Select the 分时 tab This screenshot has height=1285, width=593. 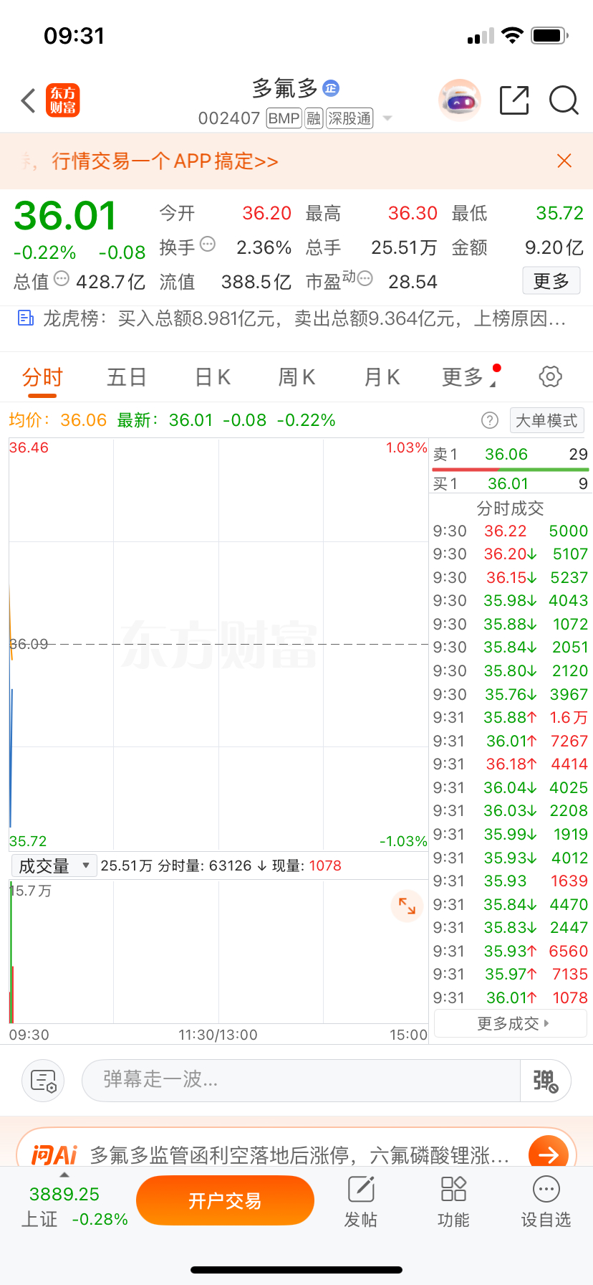(42, 377)
